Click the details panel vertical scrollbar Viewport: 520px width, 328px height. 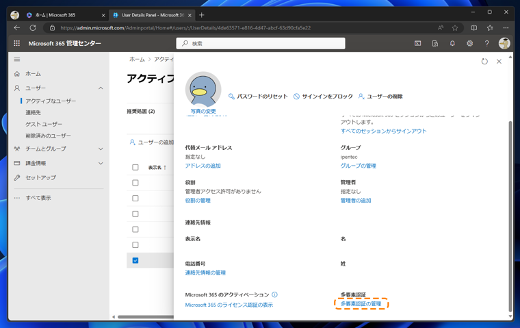(x=510, y=216)
